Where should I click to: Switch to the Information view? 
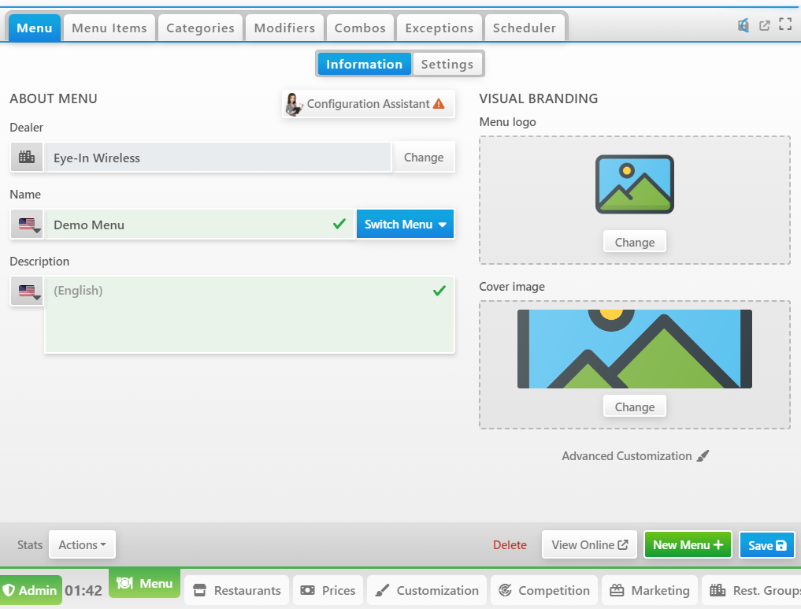pyautogui.click(x=364, y=65)
